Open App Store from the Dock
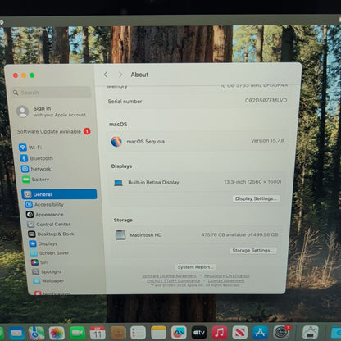This screenshot has width=341, height=341. click(x=260, y=333)
